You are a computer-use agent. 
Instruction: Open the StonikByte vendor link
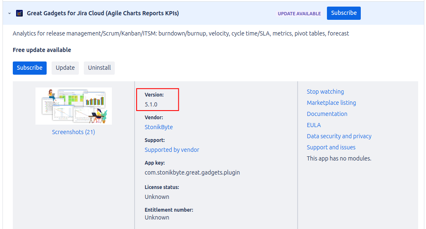point(159,127)
